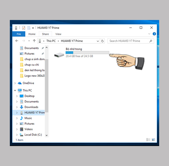Go forward with the forward arrow
The image size is (169, 166).
[23, 41]
